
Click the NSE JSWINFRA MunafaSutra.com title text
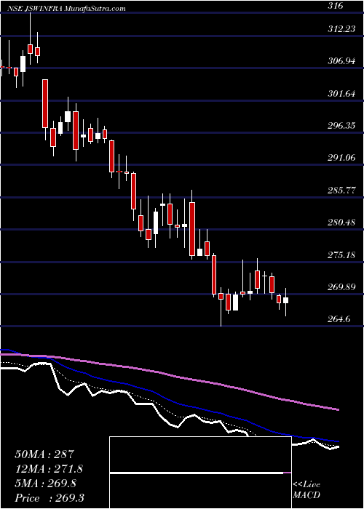(66, 9)
